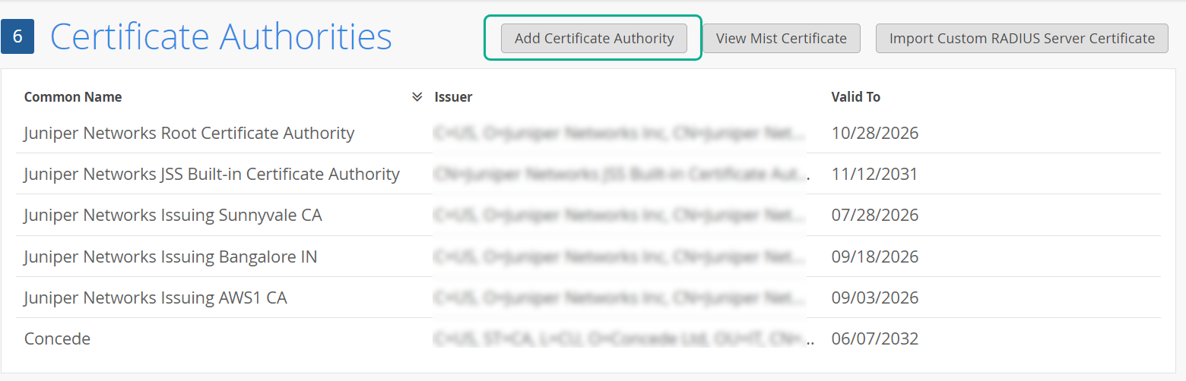Click the Certificate Authorities page heading

click(220, 36)
